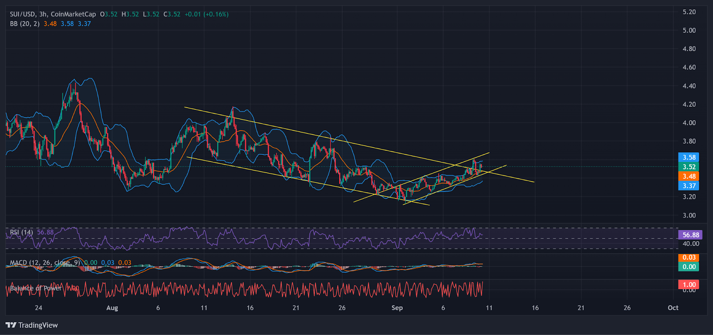Click the BB upper value 3.58 in legend

[x=67, y=24]
